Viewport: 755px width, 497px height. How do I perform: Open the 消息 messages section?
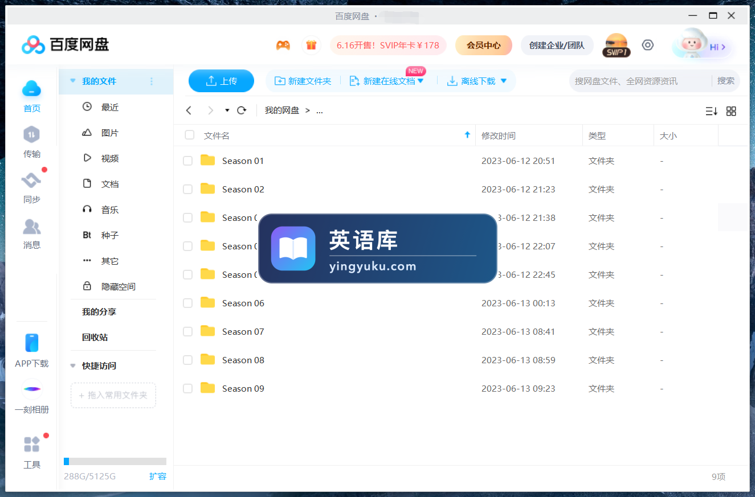(32, 233)
